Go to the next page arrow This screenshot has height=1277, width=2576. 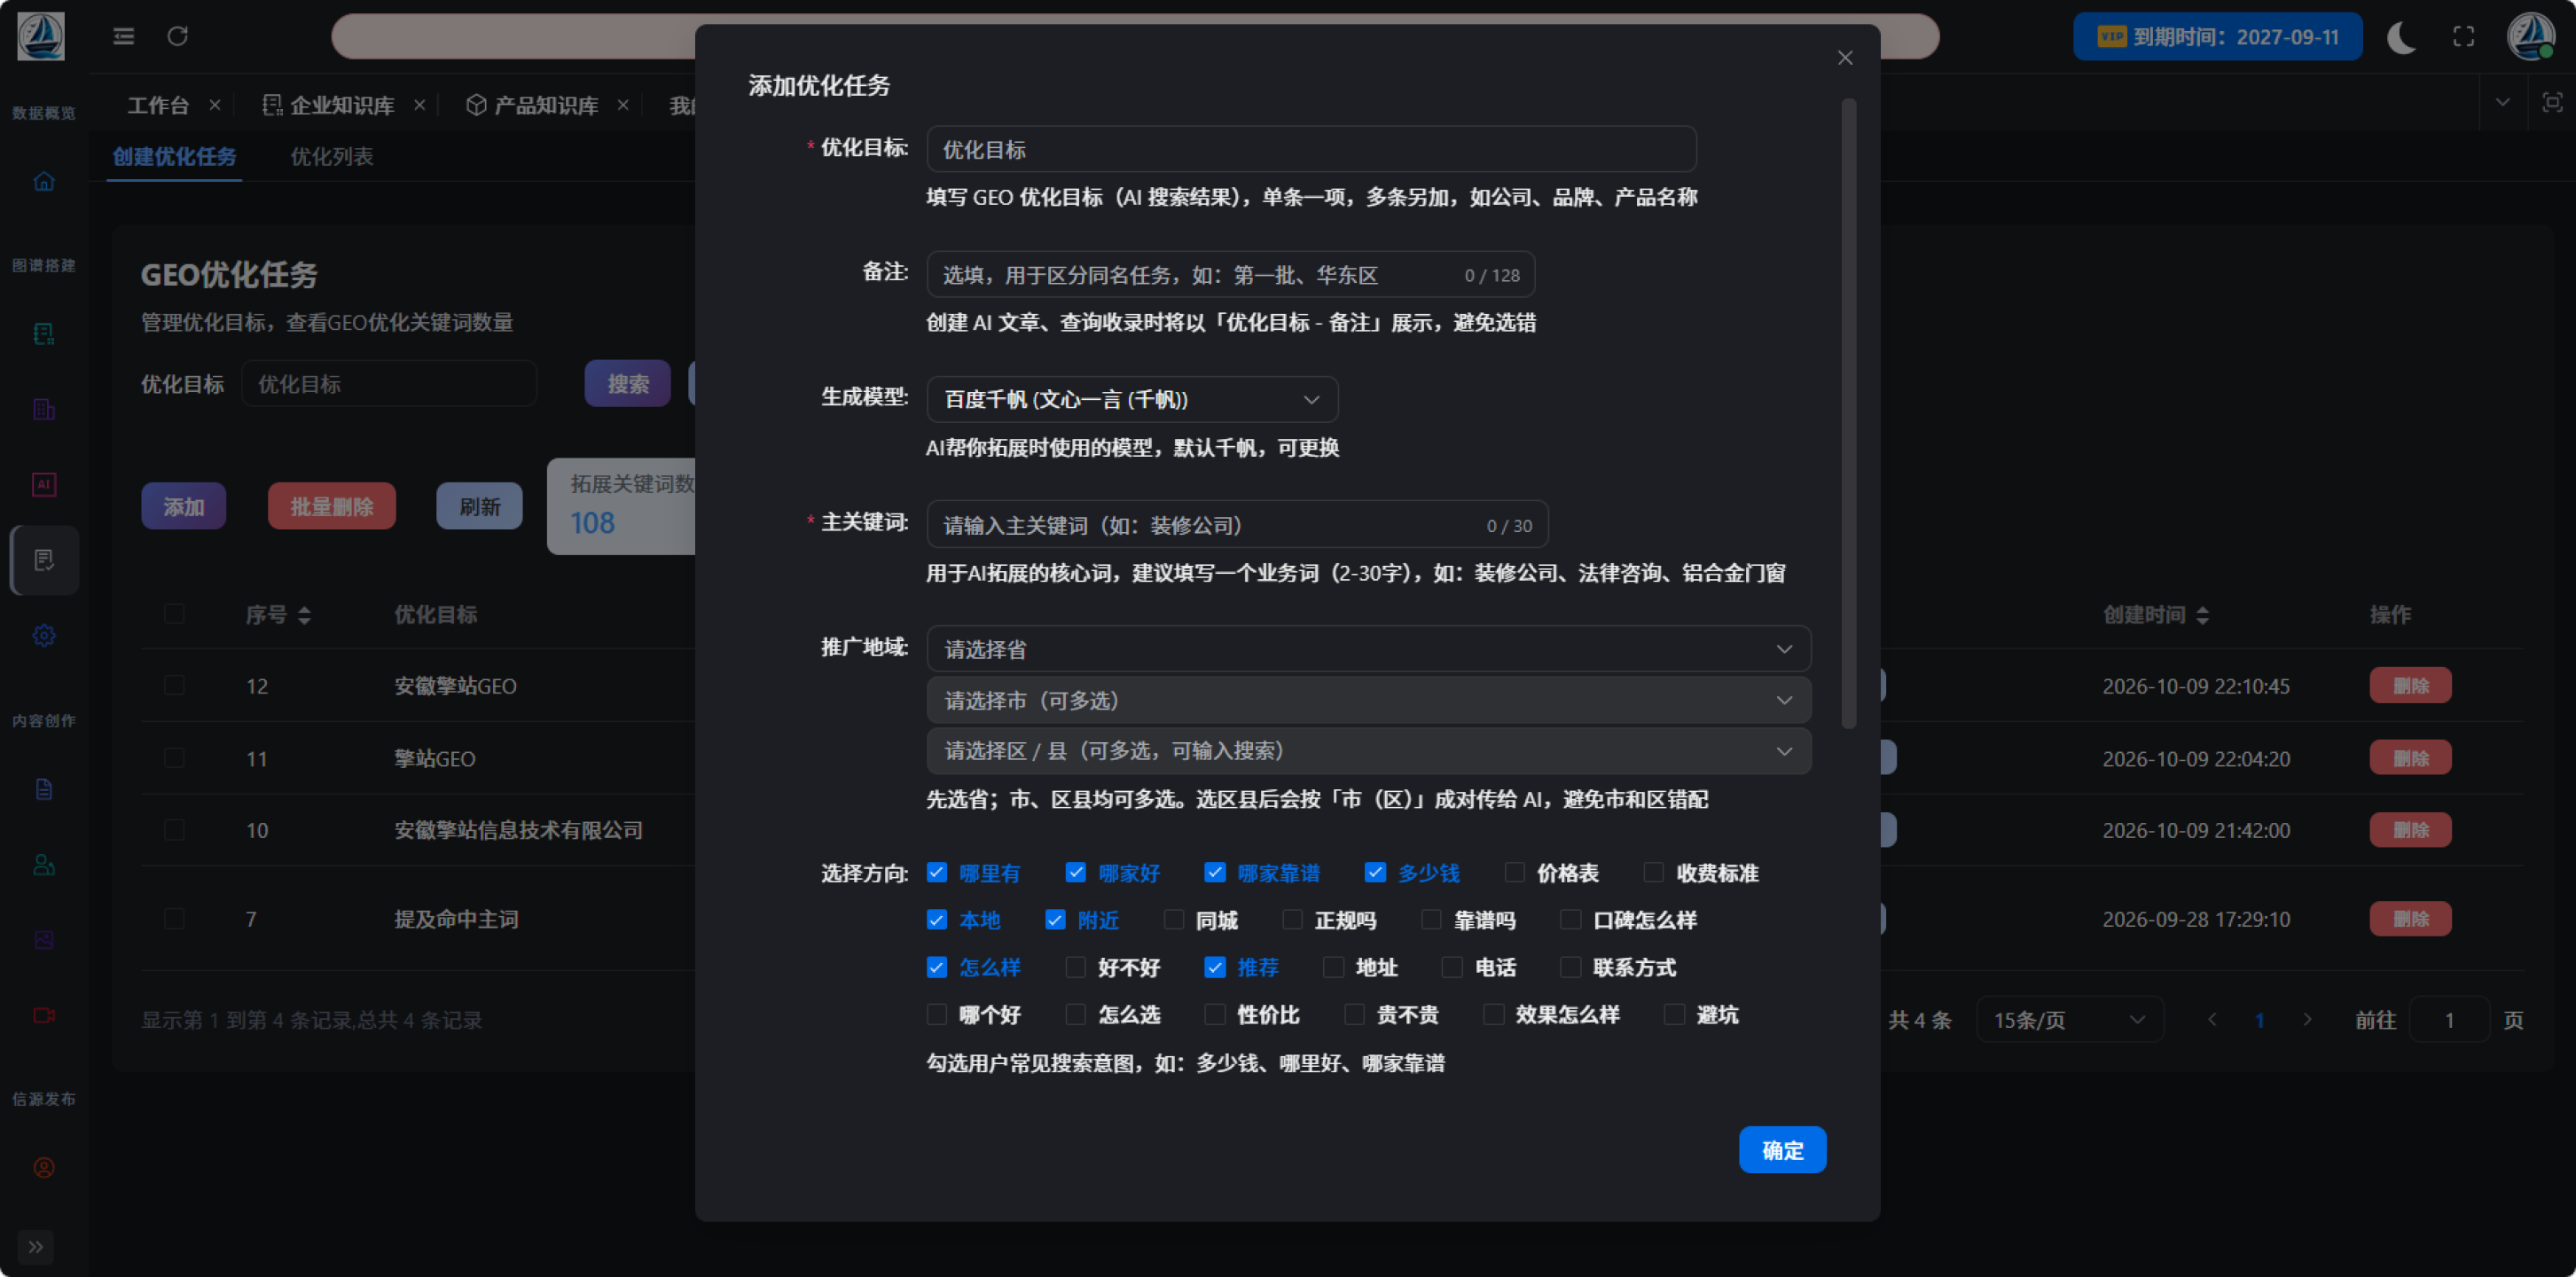pos(2307,1020)
